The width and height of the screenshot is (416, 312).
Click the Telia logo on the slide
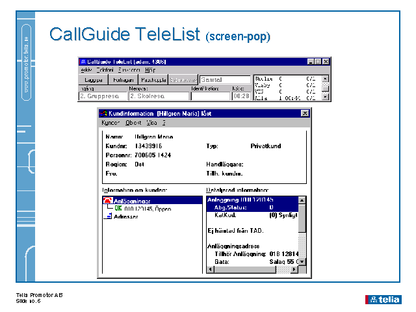(x=383, y=300)
